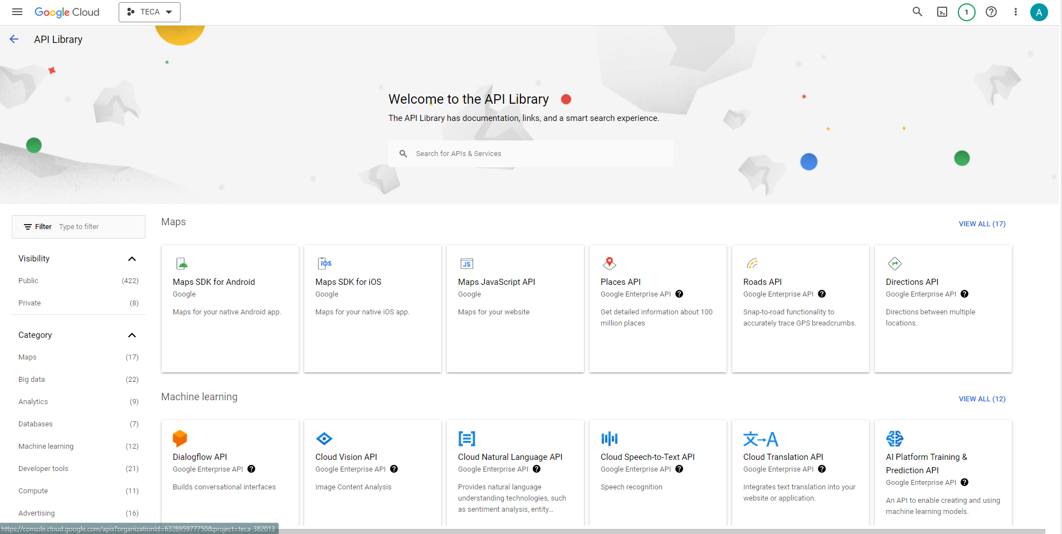Select the Big data category filter
Screen dimensions: 1062x534
click(x=32, y=380)
